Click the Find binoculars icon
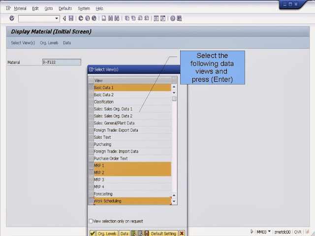Image resolution: width=315 pixels, height=236 pixels. [x=110, y=18]
